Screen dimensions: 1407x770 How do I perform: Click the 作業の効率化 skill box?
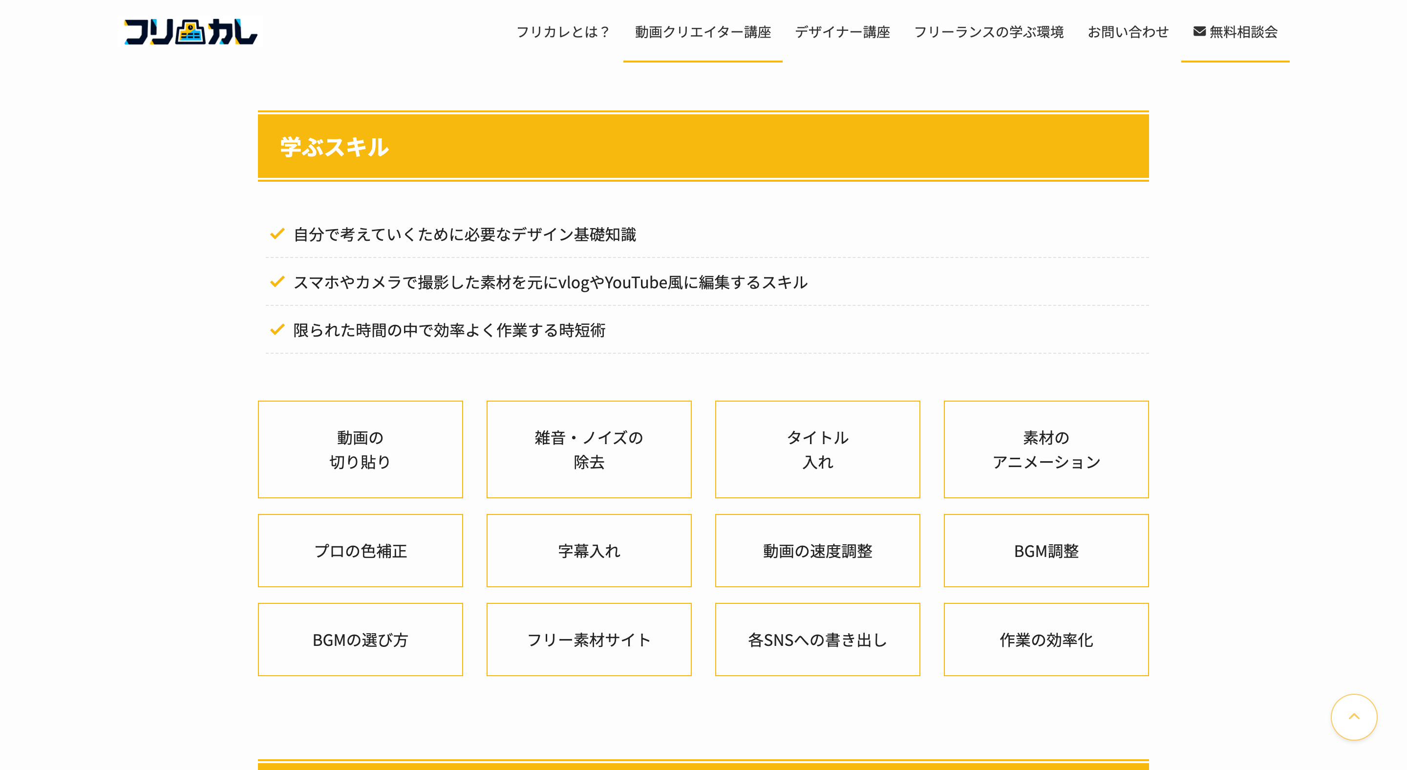point(1046,640)
